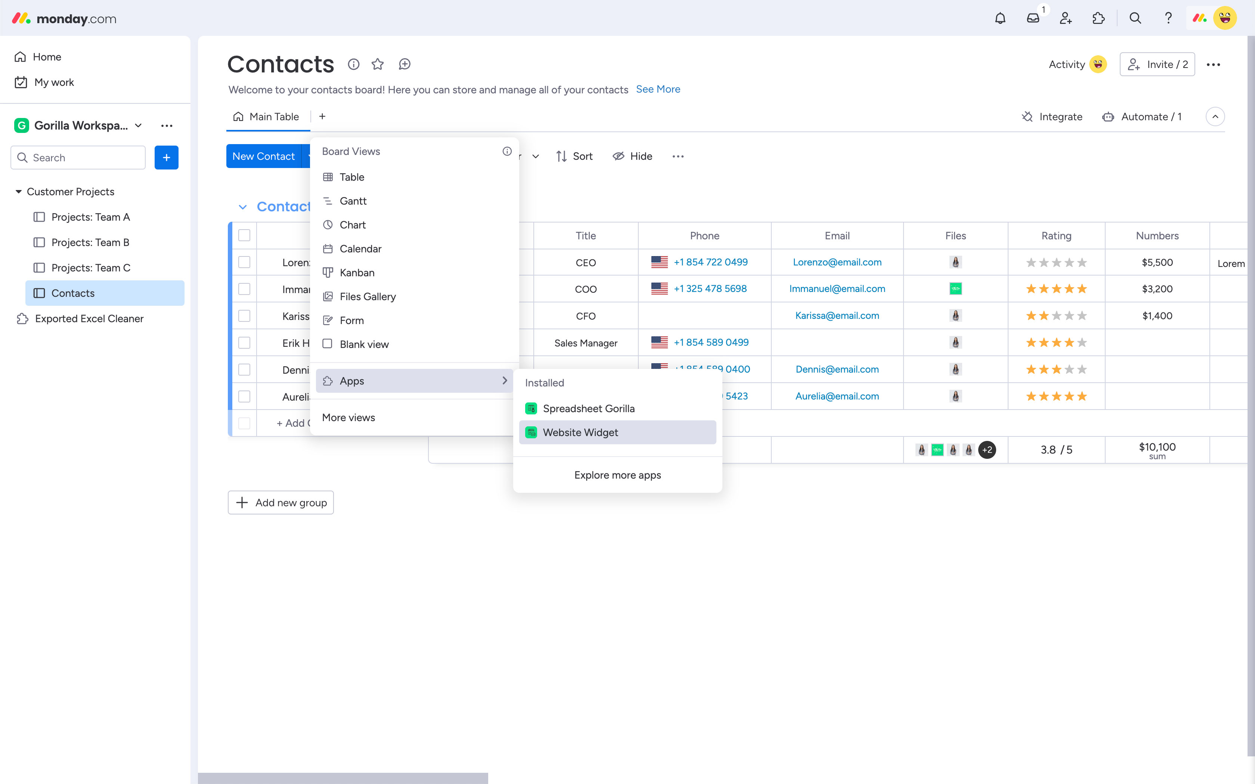Click the invite members icon in top bar

pos(1065,19)
